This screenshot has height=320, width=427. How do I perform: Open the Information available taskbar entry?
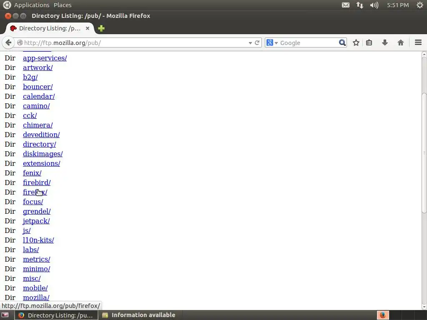139,315
